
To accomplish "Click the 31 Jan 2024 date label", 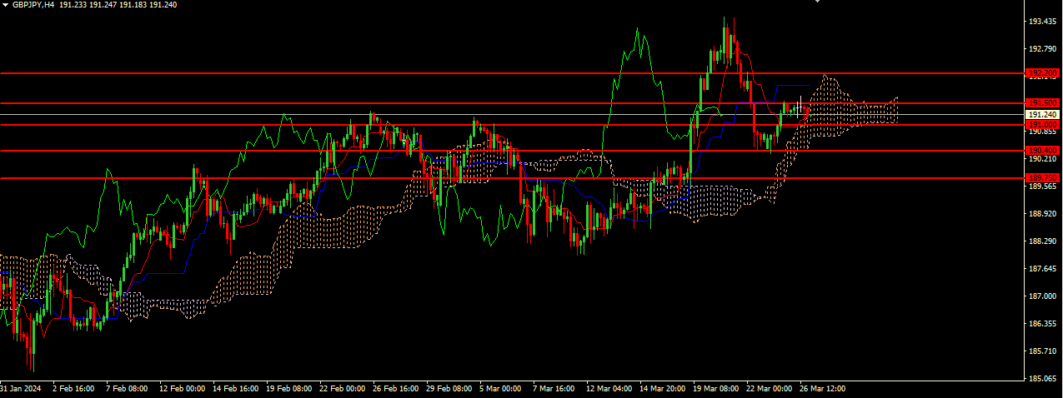I will point(21,389).
